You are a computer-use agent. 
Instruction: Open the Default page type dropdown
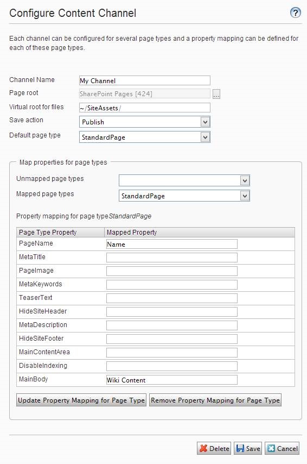point(145,137)
